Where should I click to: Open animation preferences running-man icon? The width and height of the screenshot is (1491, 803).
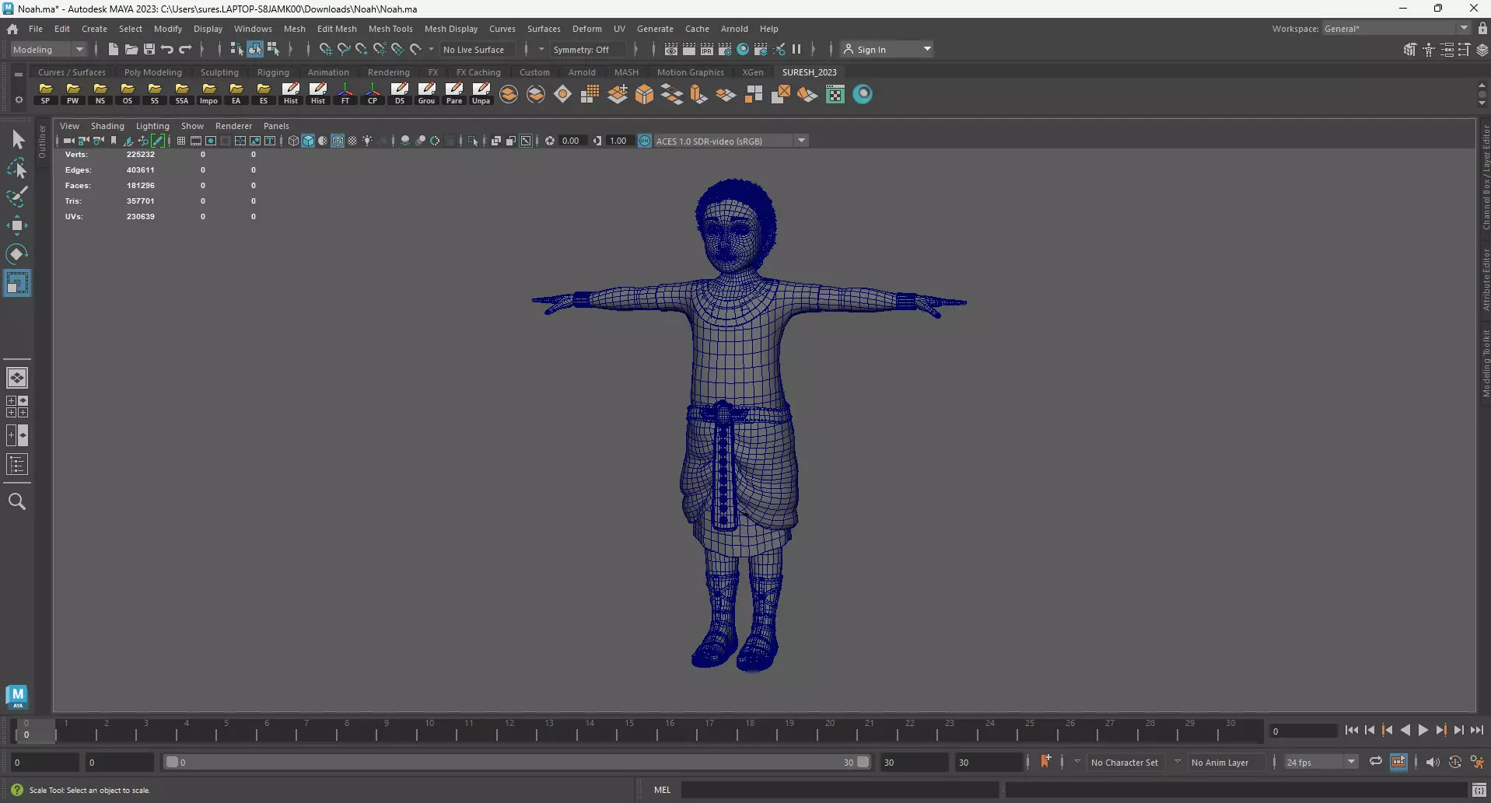coord(1477,762)
